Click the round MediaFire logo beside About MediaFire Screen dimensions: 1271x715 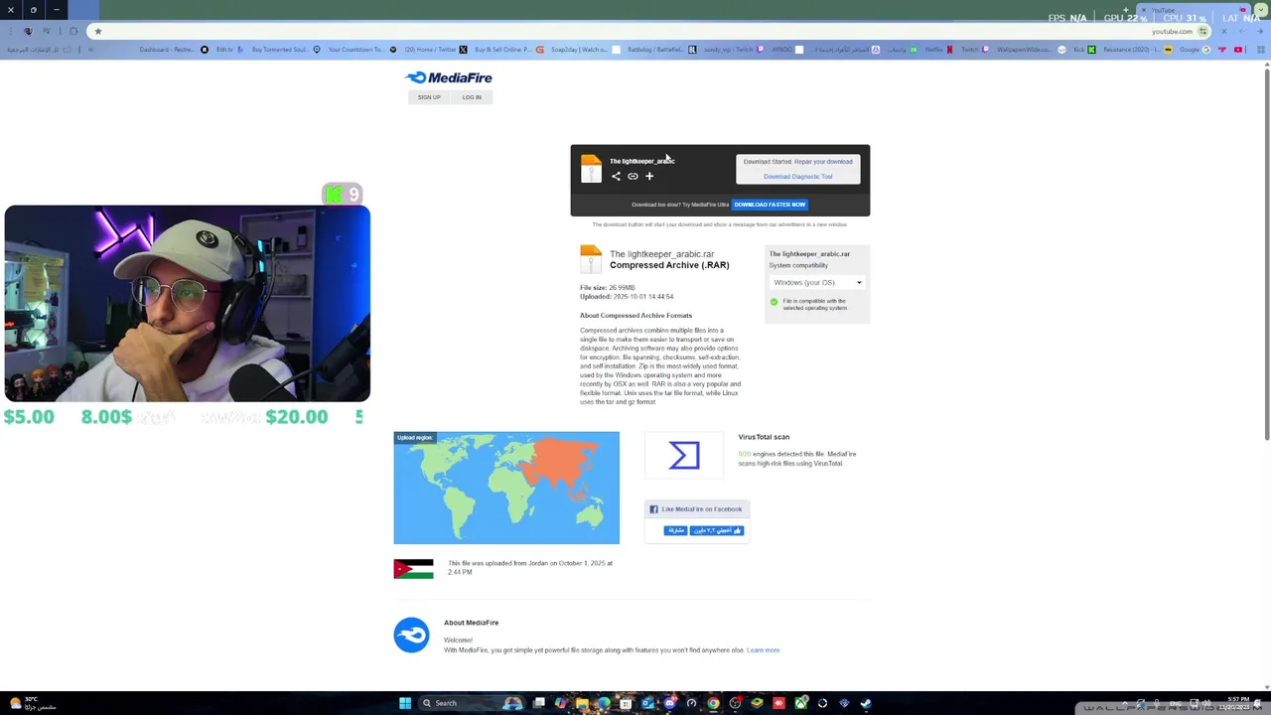411,635
